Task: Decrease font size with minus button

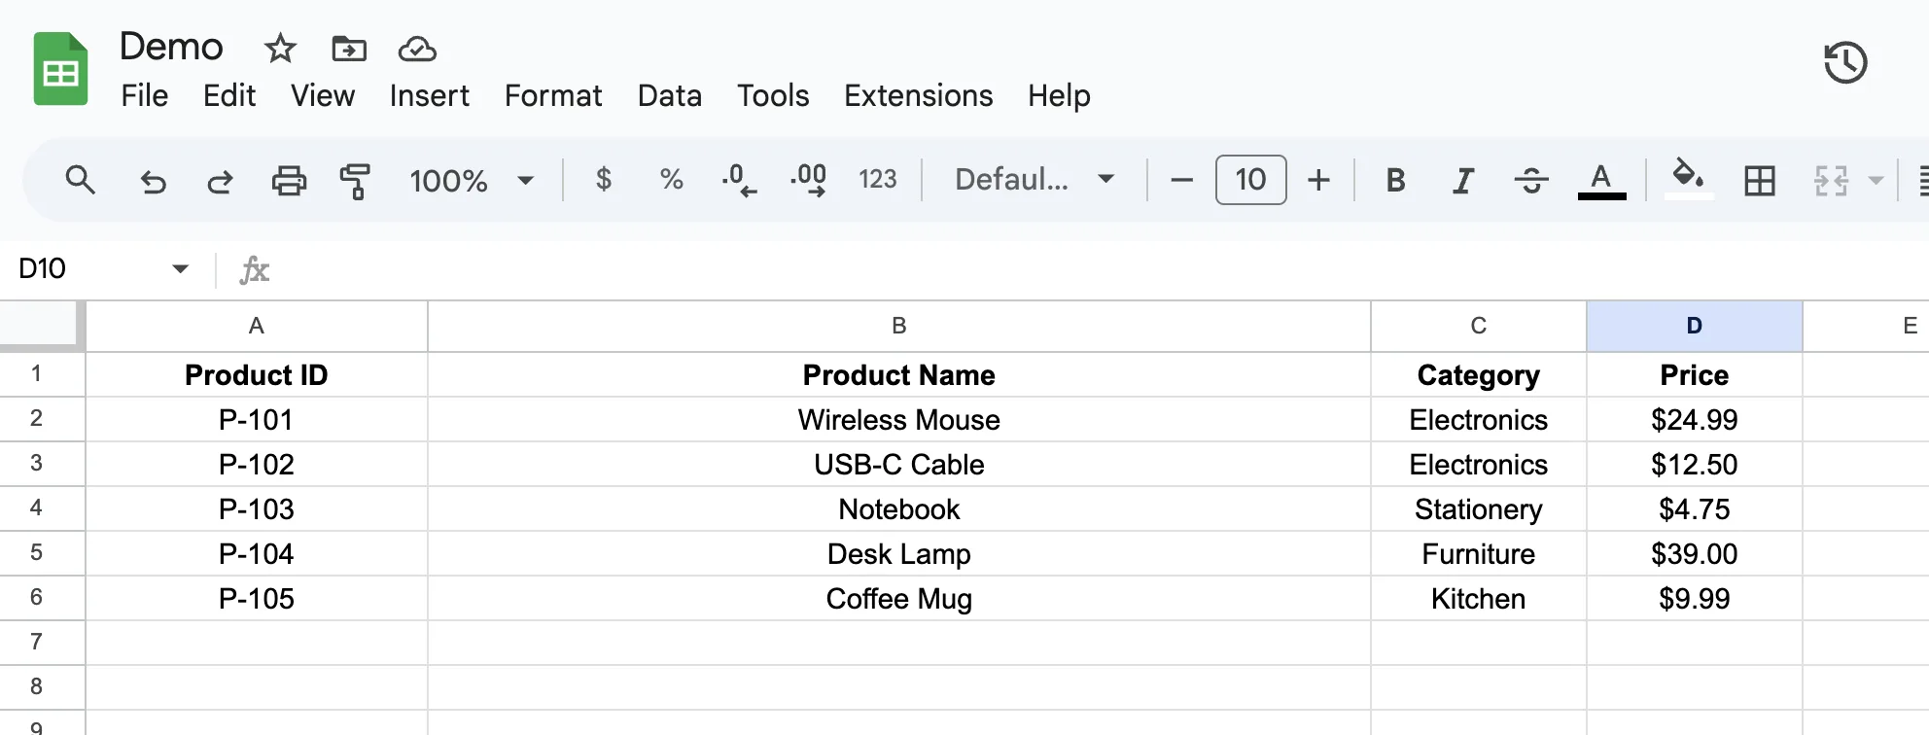Action: pos(1181,180)
